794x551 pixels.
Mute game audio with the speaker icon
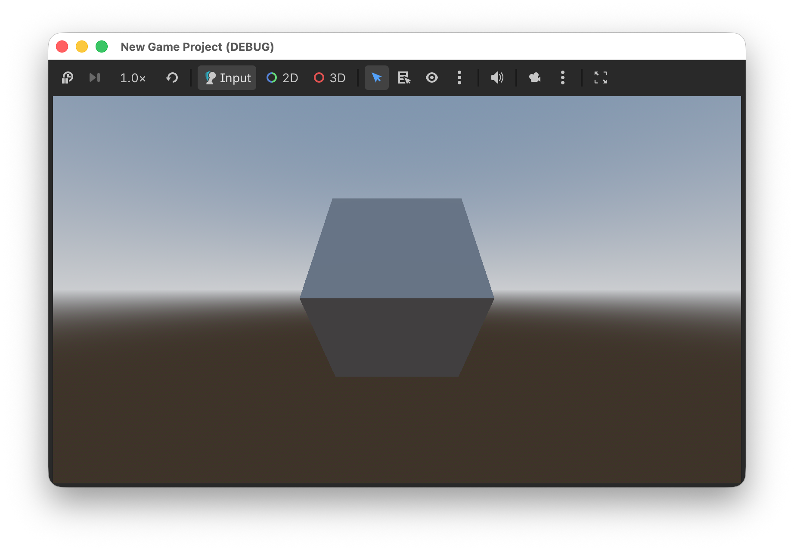(497, 78)
